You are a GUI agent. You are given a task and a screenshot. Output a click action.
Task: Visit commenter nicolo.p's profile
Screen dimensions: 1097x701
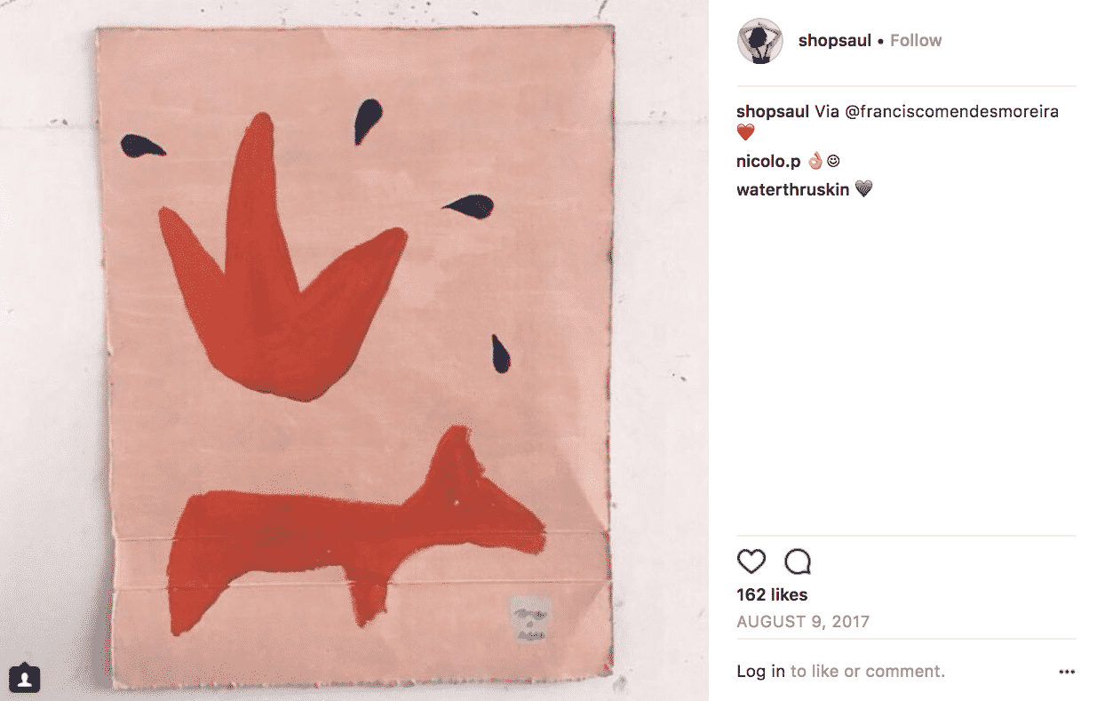click(768, 162)
